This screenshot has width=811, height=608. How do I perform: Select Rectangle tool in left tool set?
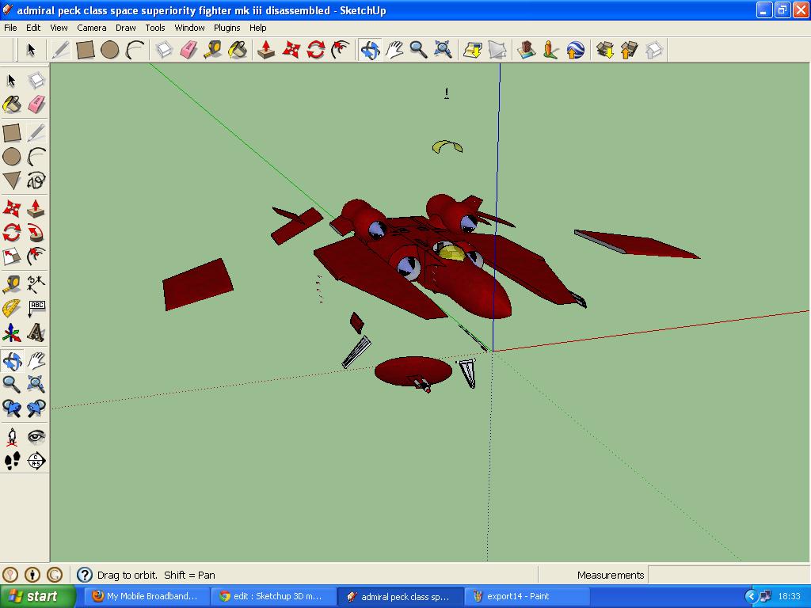coord(11,133)
